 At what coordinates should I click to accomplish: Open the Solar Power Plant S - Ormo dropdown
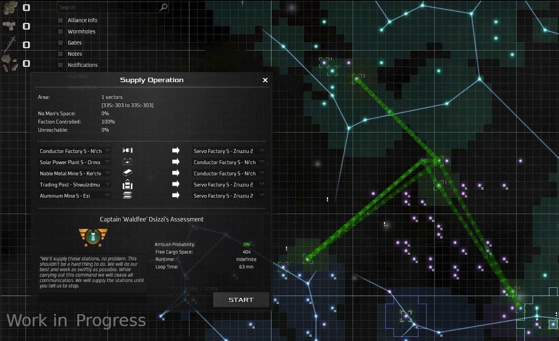pyautogui.click(x=75, y=162)
